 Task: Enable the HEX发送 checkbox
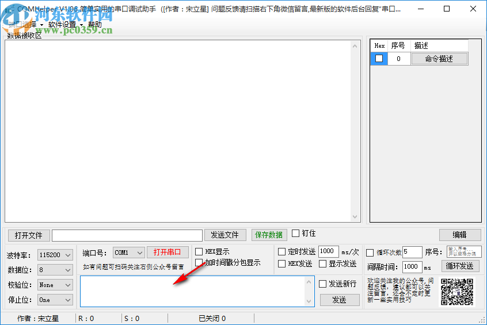(x=281, y=264)
